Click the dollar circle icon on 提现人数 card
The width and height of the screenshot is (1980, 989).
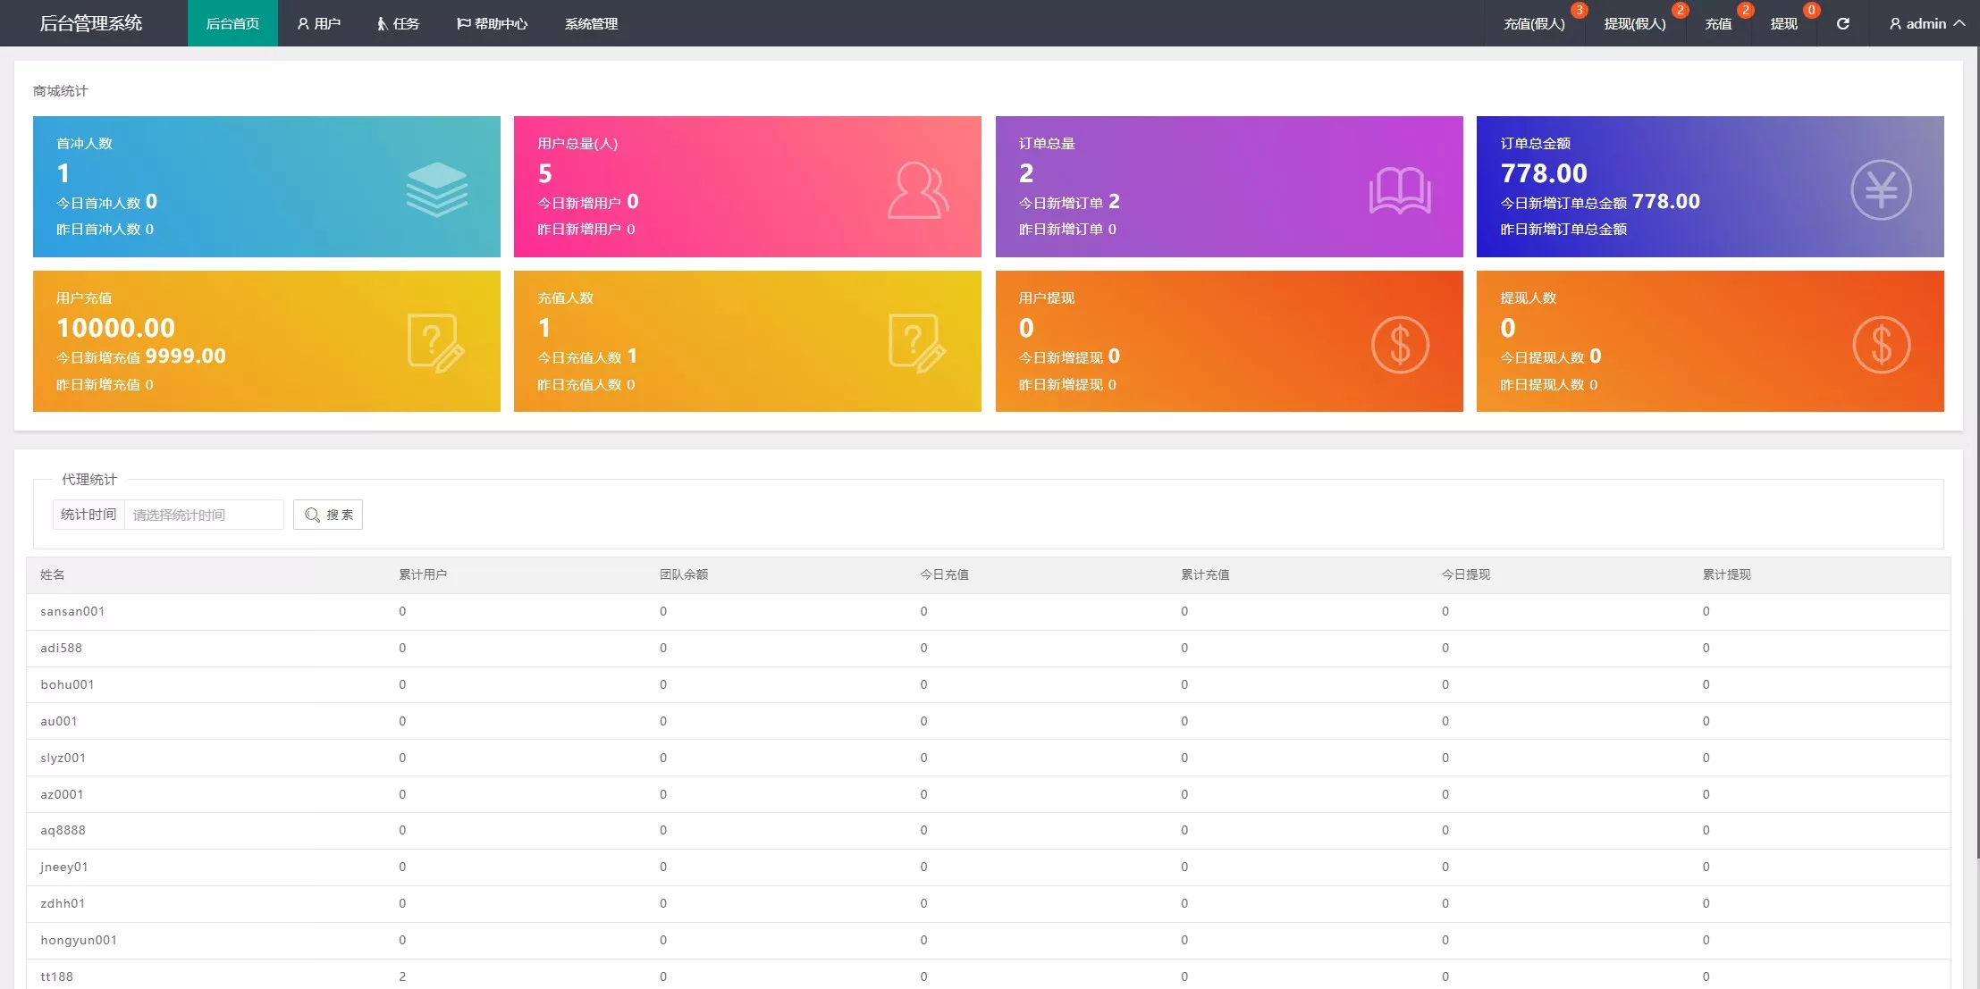pos(1881,345)
